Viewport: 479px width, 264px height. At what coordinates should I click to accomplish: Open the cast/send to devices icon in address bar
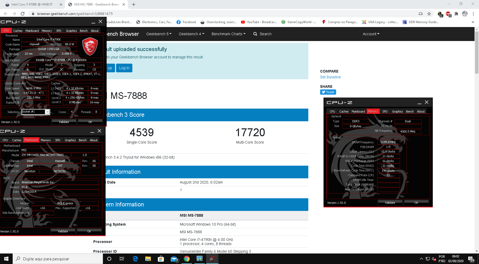pos(421,14)
